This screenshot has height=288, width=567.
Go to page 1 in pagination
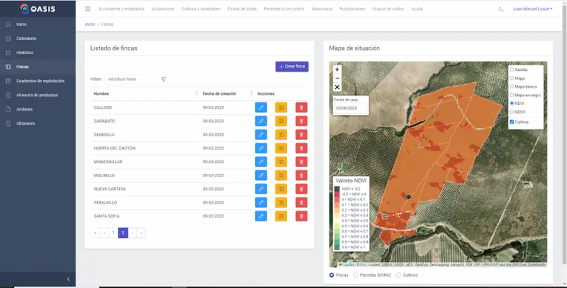click(113, 233)
